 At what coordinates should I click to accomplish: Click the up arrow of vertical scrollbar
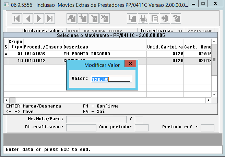click(214, 42)
